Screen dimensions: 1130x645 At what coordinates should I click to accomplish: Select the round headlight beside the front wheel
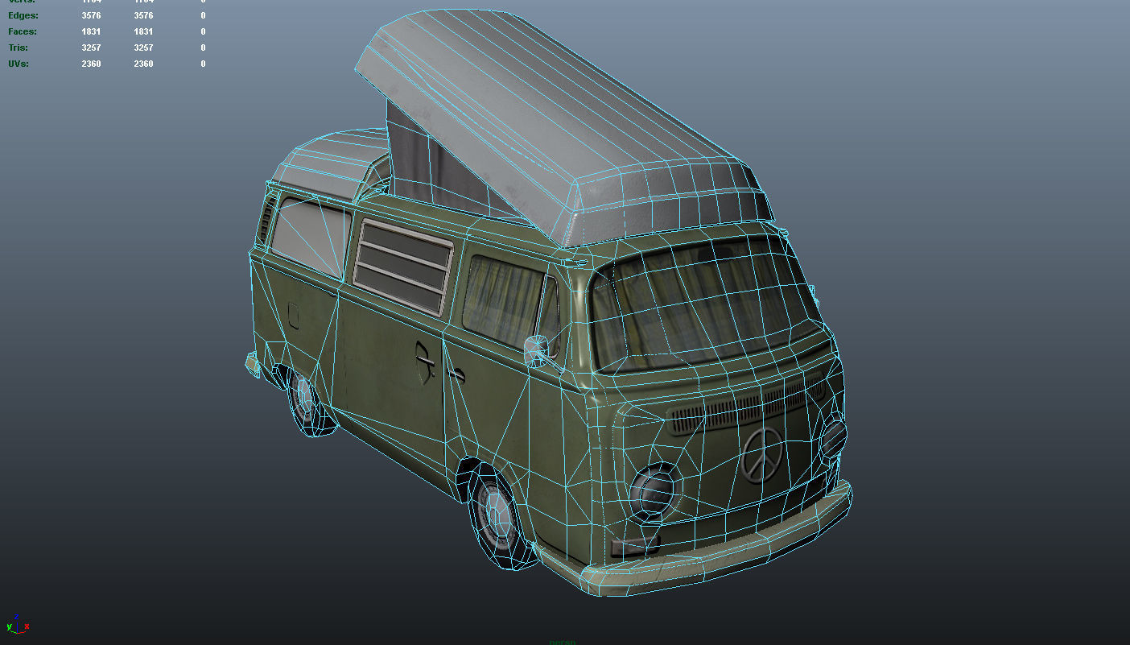tap(654, 493)
